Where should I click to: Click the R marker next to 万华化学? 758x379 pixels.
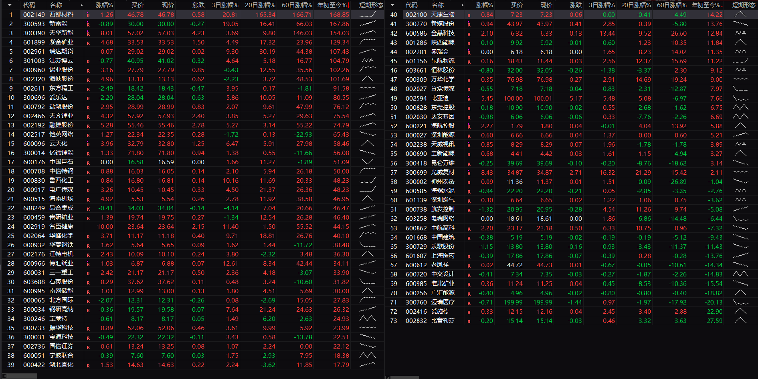tap(469, 80)
